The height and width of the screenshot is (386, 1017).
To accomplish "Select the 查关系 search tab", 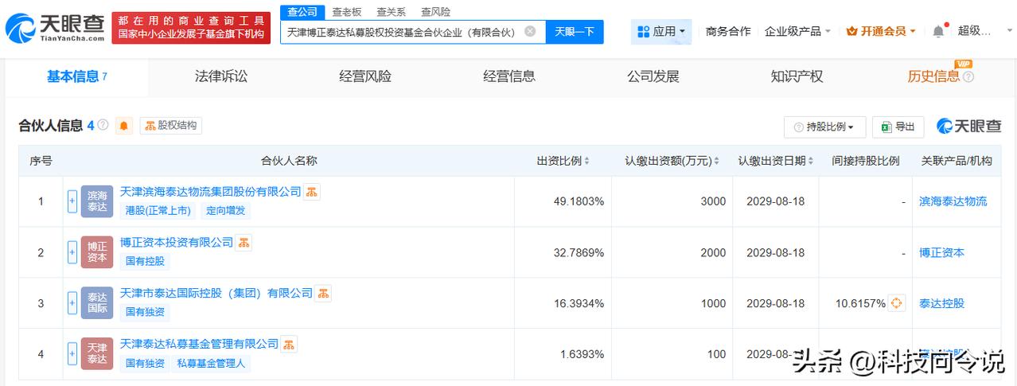I will click(x=391, y=12).
